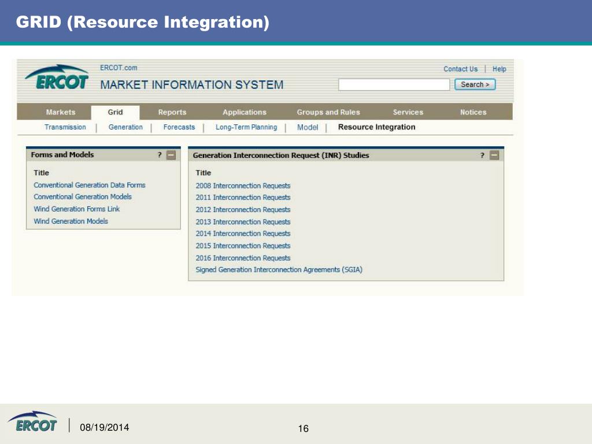Open Conventional Generation Models link
Viewport: 592px width, 444px height.
point(83,197)
